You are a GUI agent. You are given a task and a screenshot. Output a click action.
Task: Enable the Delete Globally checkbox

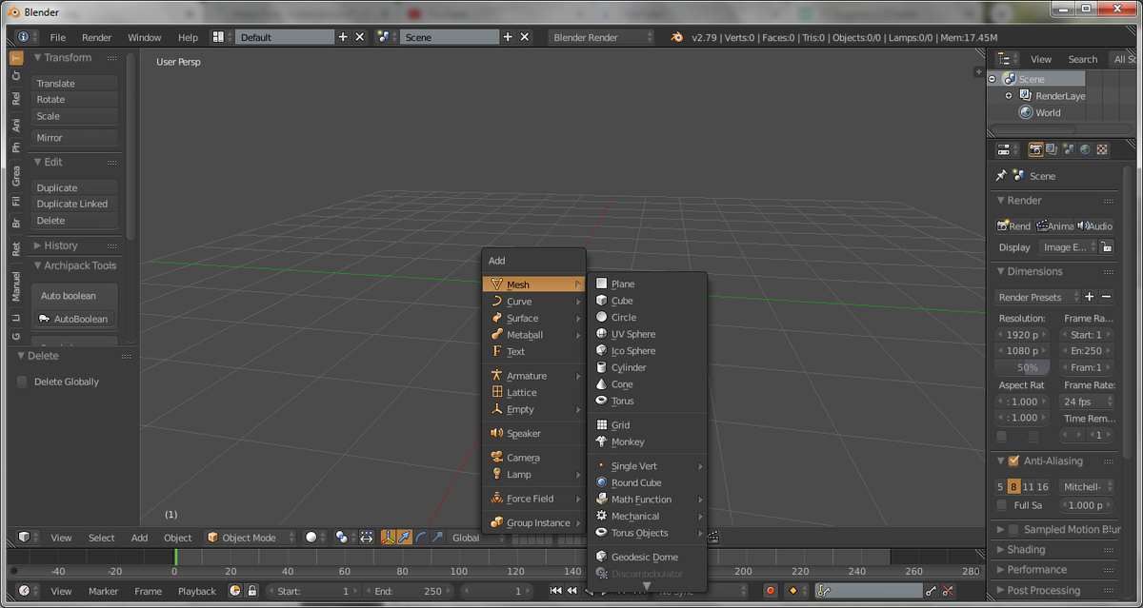point(21,382)
